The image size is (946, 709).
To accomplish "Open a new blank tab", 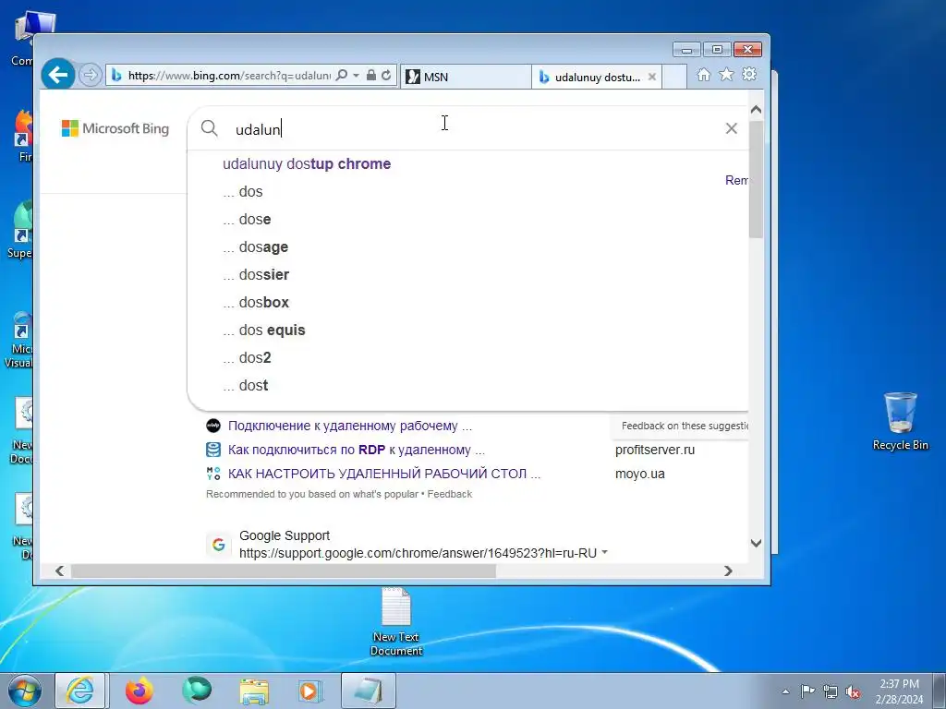I will tap(674, 77).
